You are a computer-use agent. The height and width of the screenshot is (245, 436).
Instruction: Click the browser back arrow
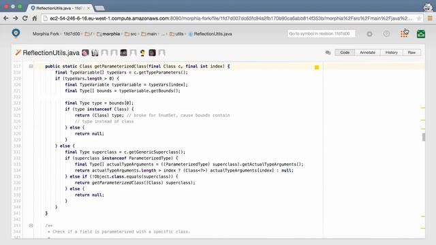6,18
